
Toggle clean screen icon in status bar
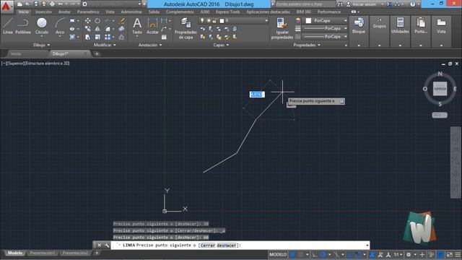(449, 254)
